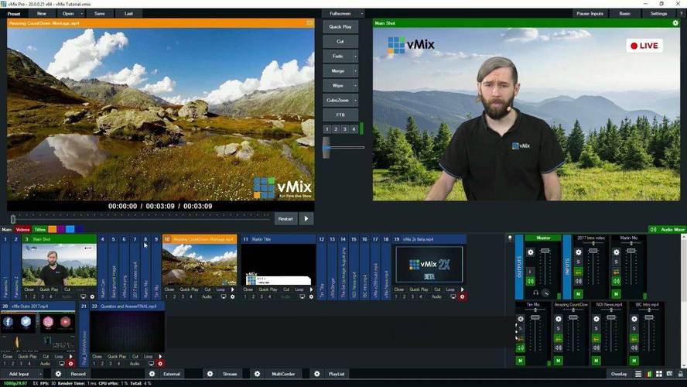Open Tim Mic audio settings gear
Screen dimensions: 687x387
coord(520,319)
